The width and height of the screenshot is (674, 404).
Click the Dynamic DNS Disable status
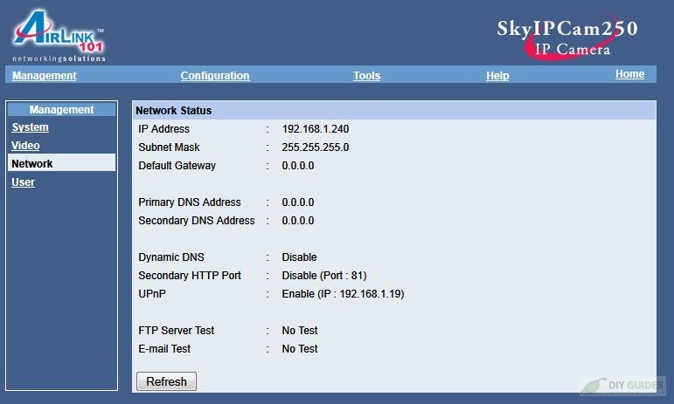(299, 257)
